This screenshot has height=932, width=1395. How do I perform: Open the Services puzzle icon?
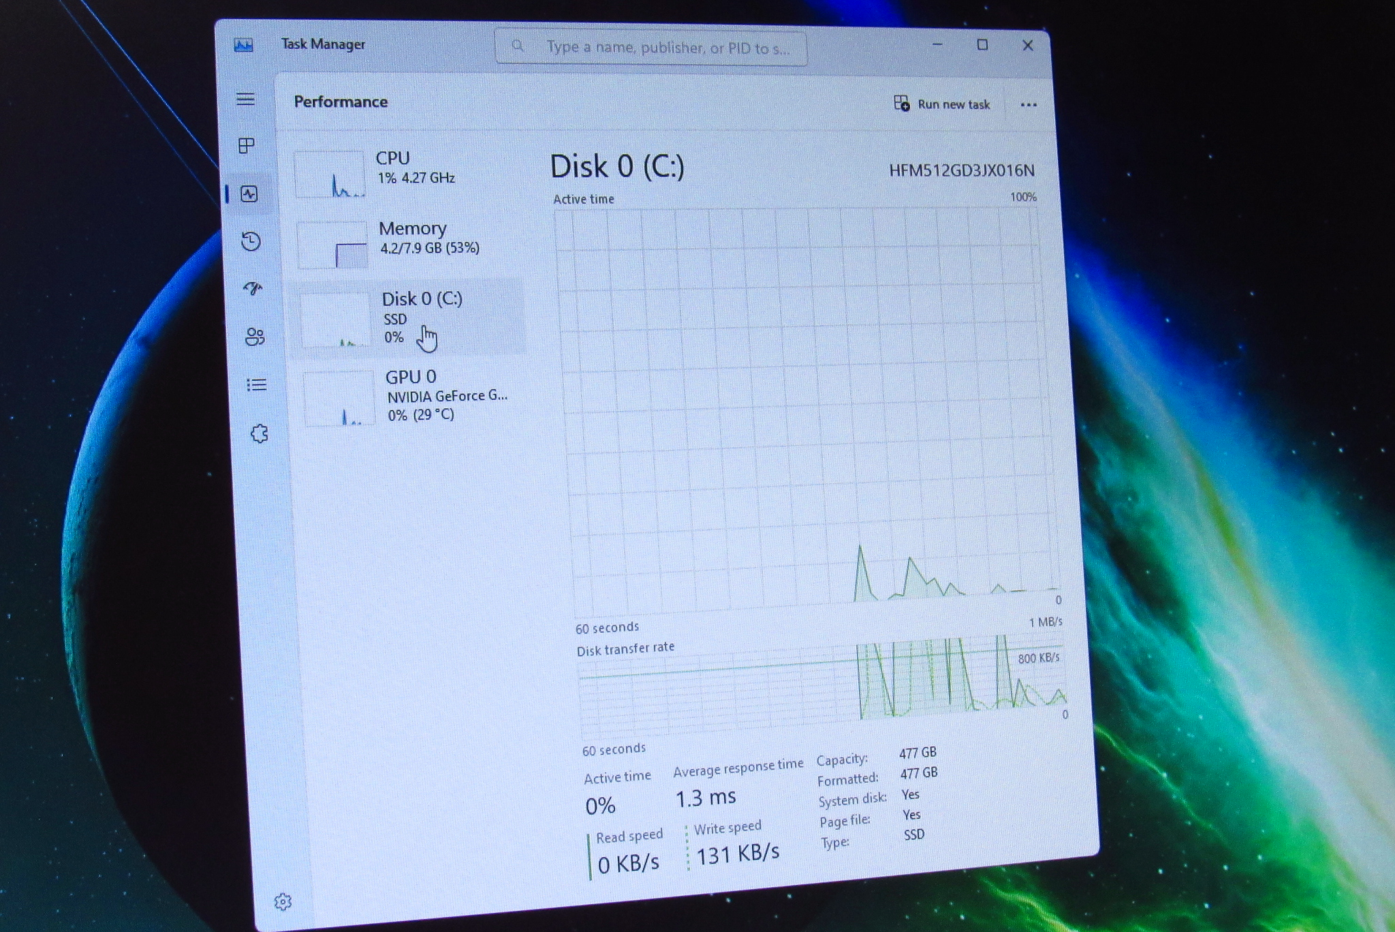(x=260, y=434)
